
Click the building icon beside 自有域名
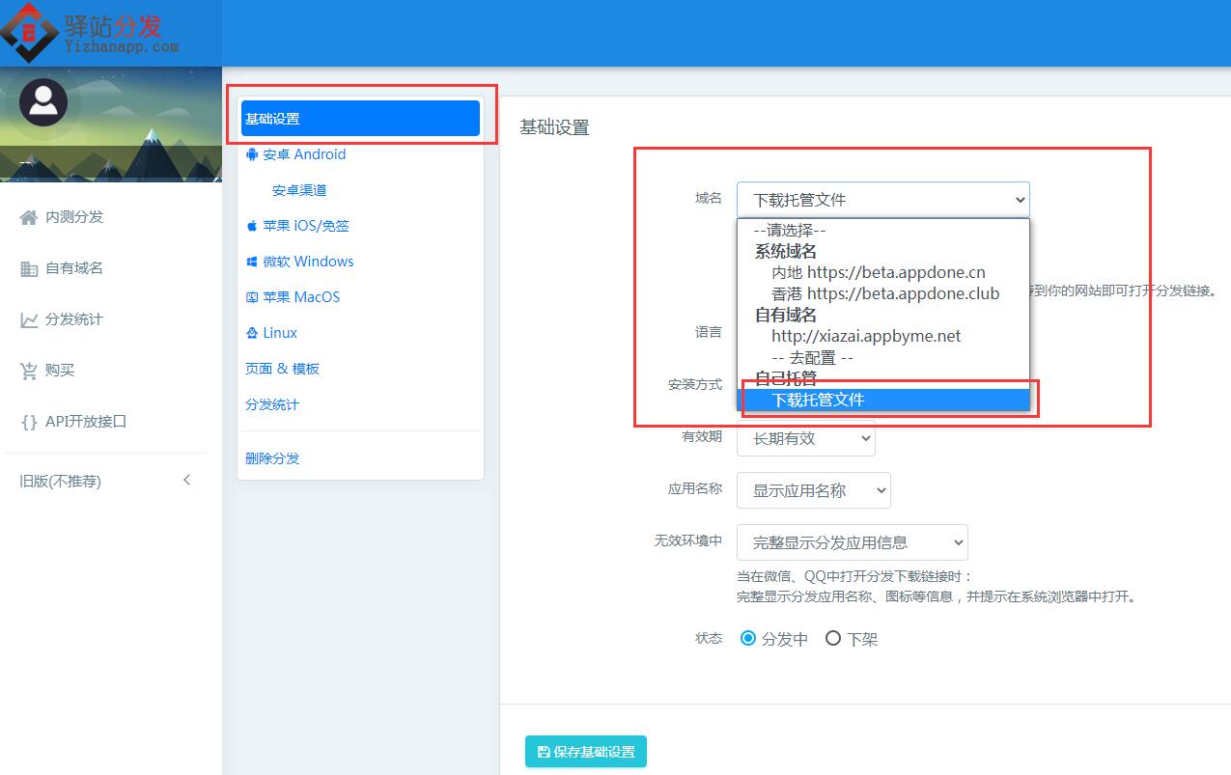coord(29,268)
